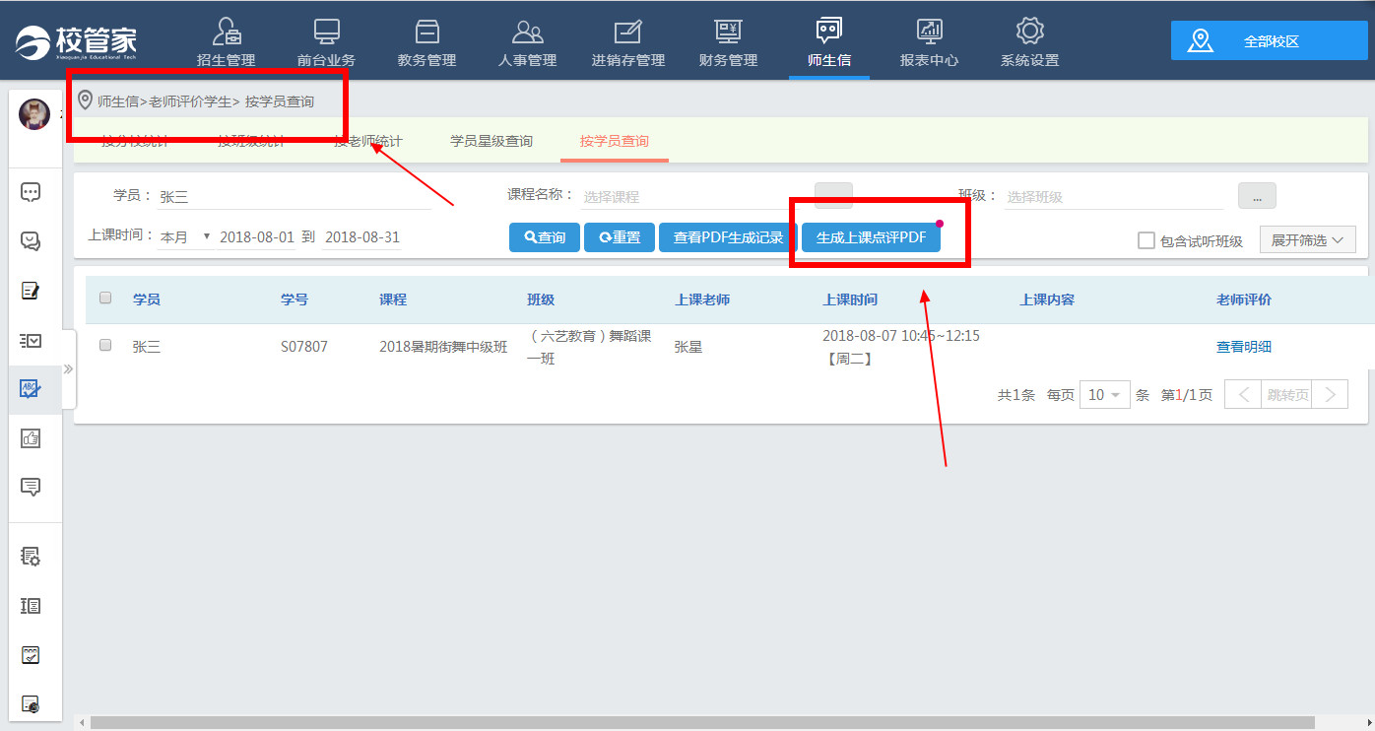Viewport: 1375px width, 731px height.
Task: Expand the 展开筛选 filter options
Action: pyautogui.click(x=1307, y=240)
